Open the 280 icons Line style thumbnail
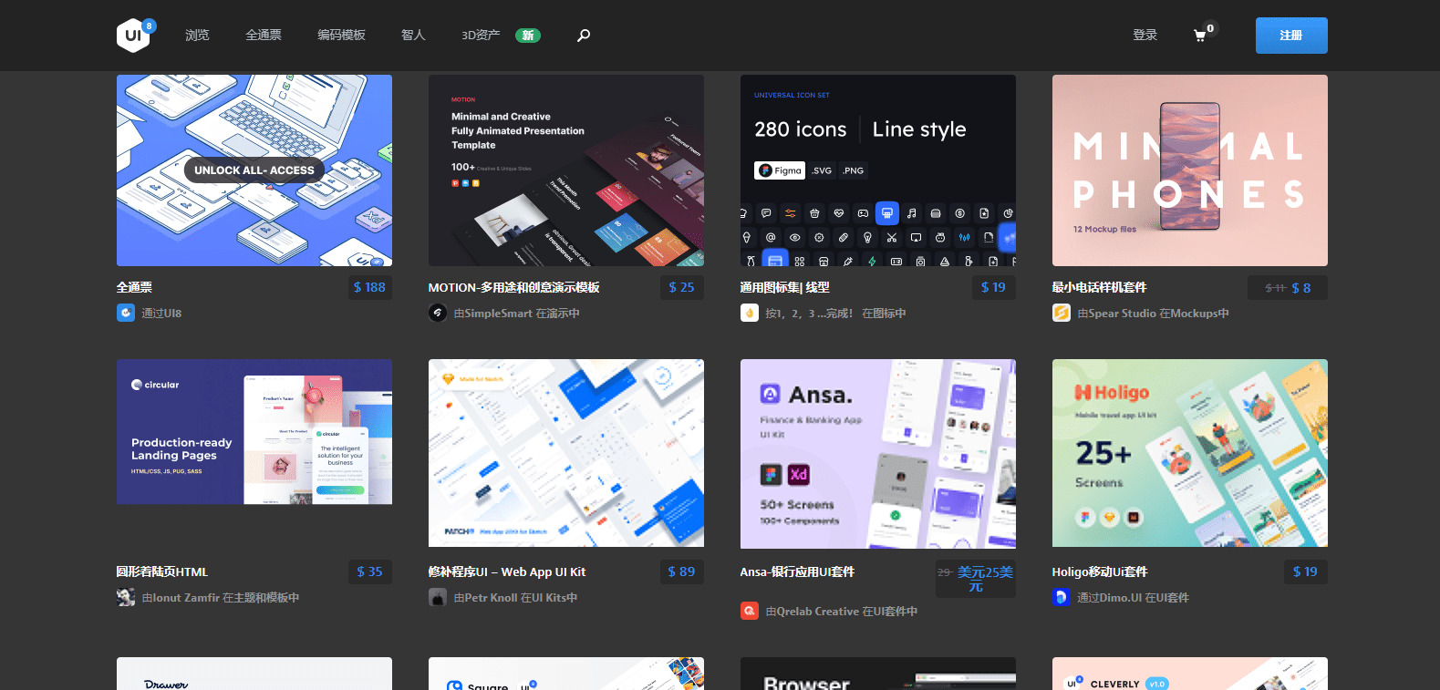Viewport: 1440px width, 690px height. coord(878,170)
